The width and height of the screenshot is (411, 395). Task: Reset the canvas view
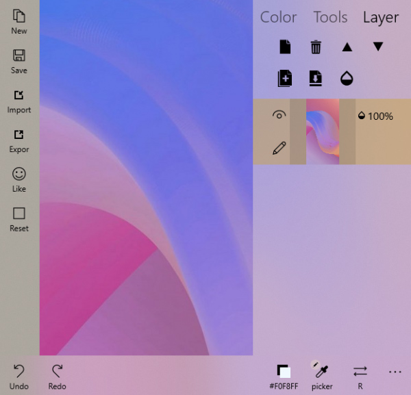(19, 220)
